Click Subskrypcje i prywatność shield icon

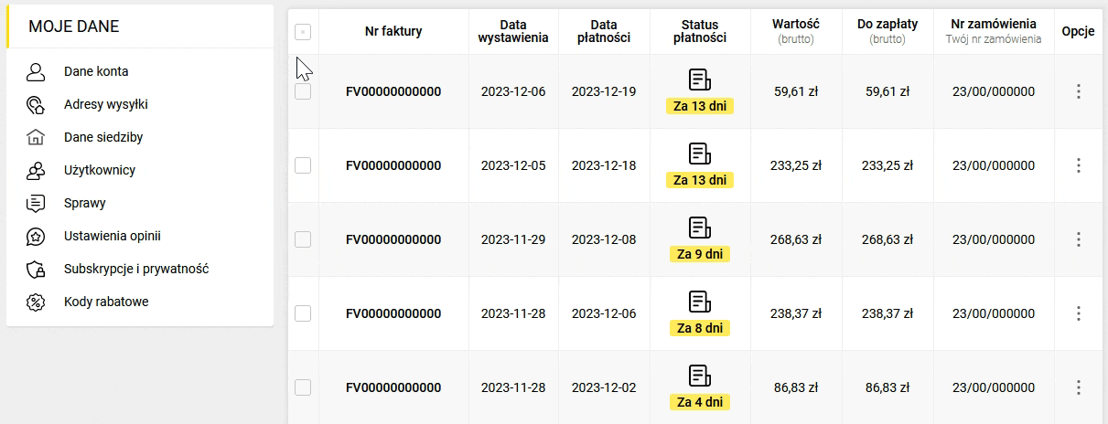click(36, 269)
